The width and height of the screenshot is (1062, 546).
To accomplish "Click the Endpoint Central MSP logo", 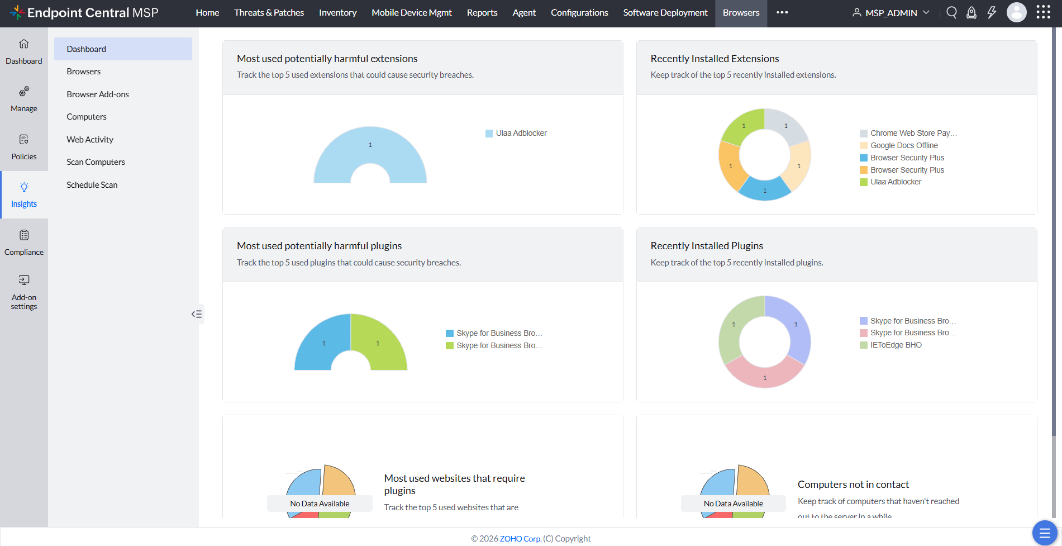I will (84, 12).
